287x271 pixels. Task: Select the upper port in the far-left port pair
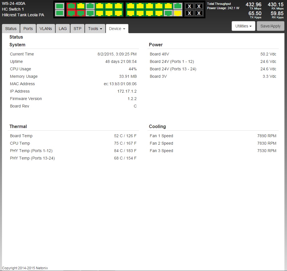point(60,6)
